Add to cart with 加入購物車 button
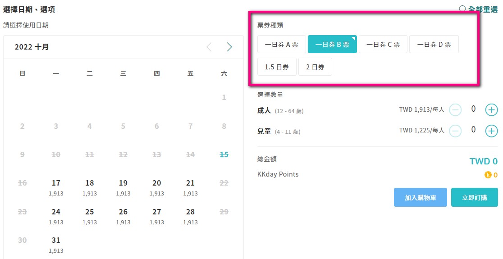Image resolution: width=503 pixels, height=259 pixels. pyautogui.click(x=420, y=197)
